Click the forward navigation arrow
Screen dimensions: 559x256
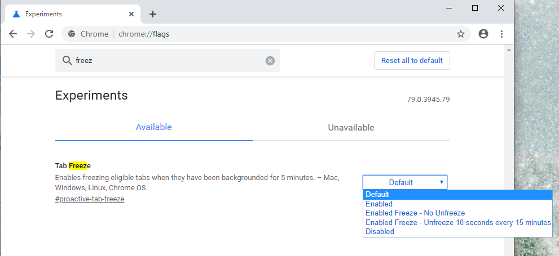[x=31, y=34]
